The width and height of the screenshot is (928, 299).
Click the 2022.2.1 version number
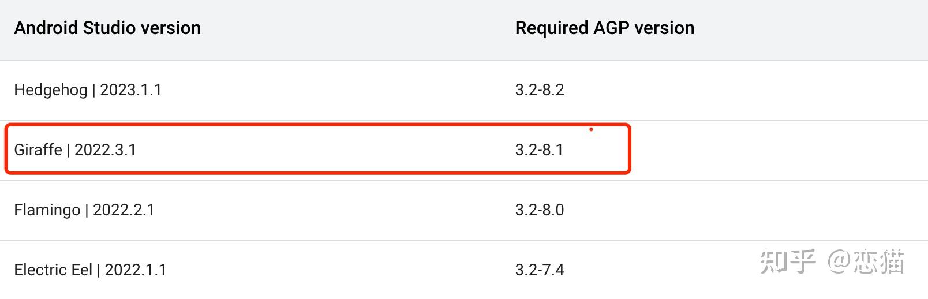[124, 210]
